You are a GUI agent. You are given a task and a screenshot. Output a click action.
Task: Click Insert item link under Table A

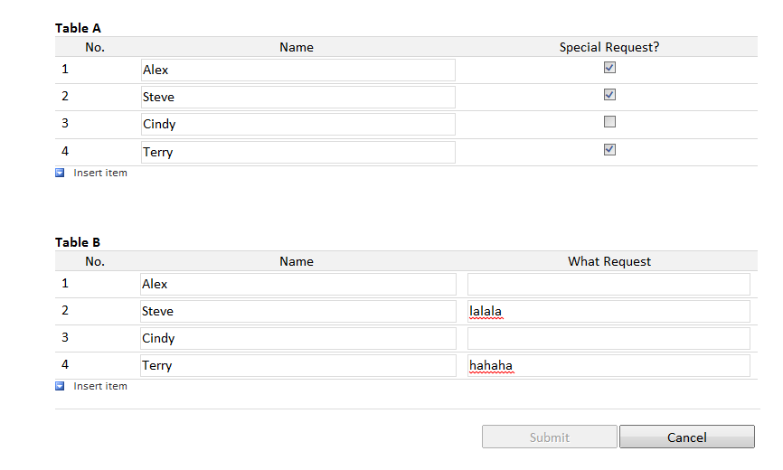[x=100, y=173]
